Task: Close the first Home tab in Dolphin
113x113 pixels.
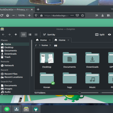Action: (50, 40)
